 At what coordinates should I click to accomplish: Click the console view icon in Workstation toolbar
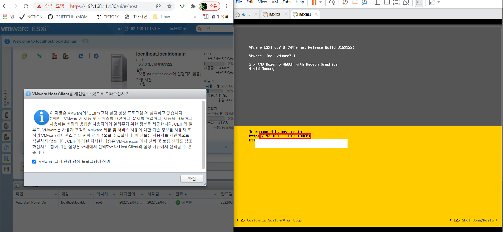[419, 2]
